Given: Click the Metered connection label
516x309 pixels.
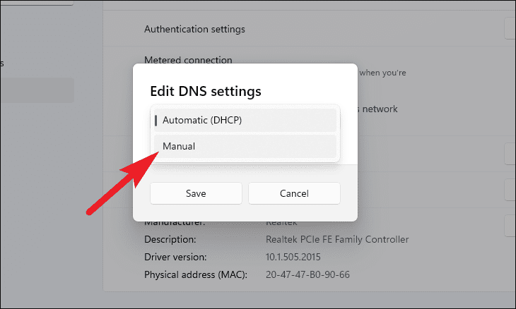Looking at the screenshot, I should [188, 61].
